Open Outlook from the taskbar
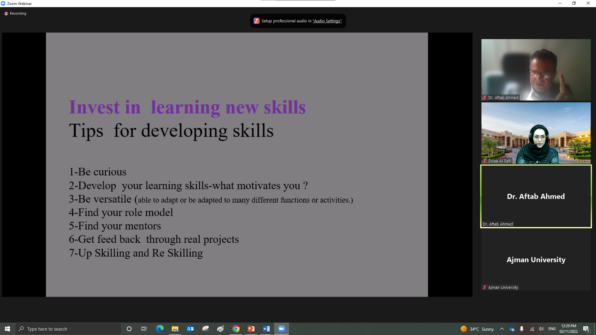The image size is (596, 335). click(190, 329)
